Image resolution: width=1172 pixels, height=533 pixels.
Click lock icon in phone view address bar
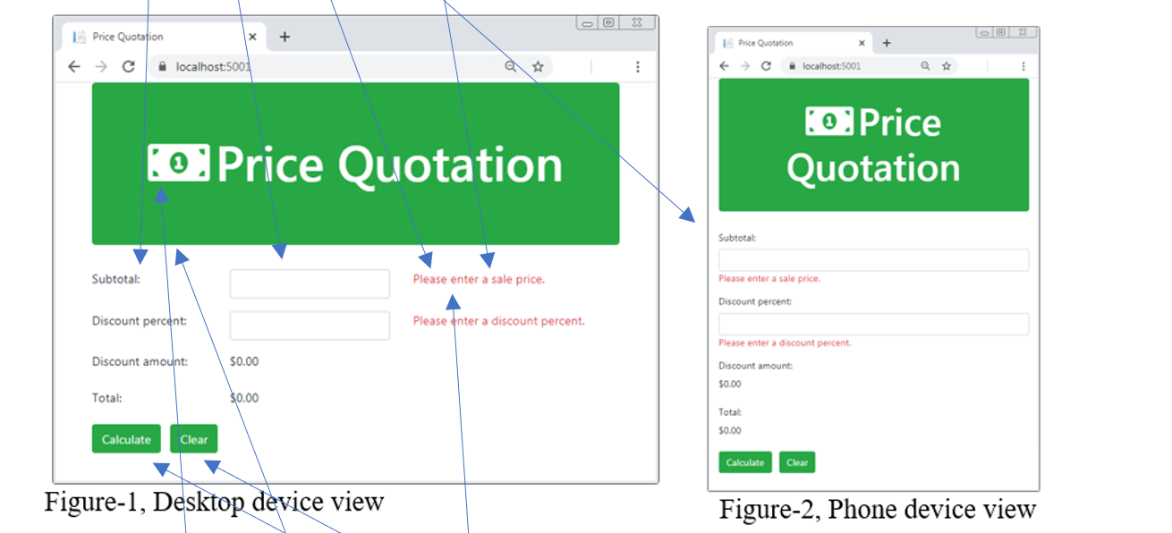(791, 66)
